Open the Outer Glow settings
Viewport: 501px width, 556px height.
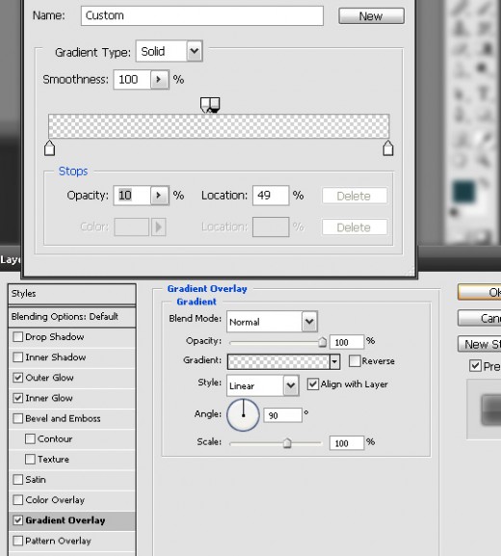[50, 378]
